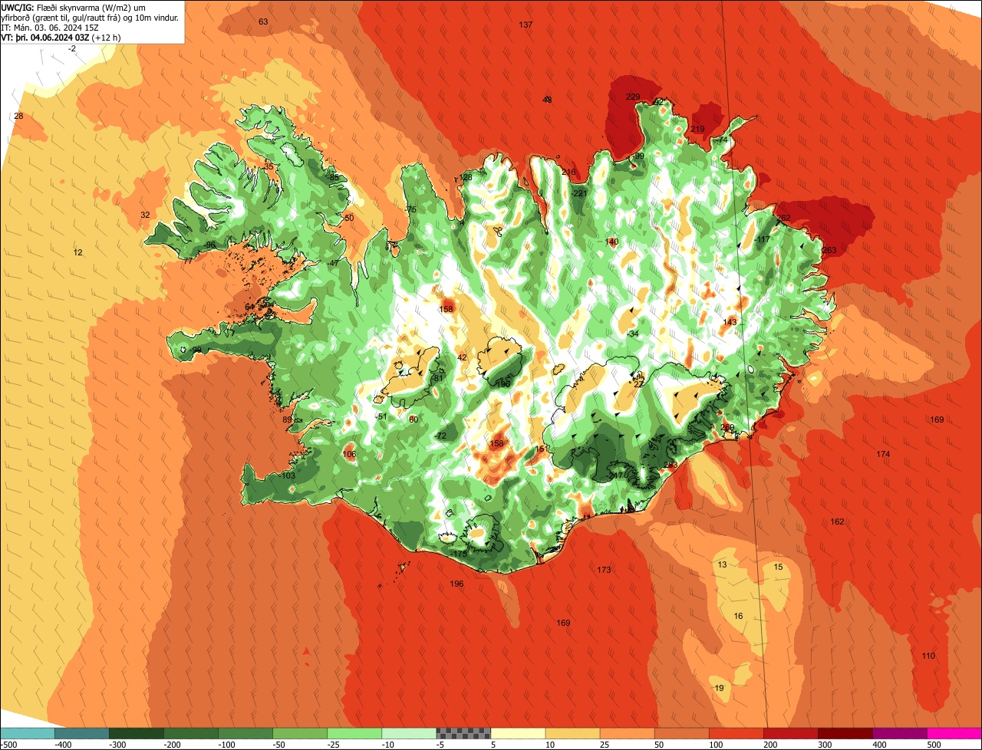Select the -50 to -25 light green swatch
982x750 pixels.
[x=300, y=733]
